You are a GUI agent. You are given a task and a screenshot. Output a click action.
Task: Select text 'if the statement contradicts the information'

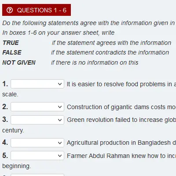pyautogui.click(x=110, y=52)
